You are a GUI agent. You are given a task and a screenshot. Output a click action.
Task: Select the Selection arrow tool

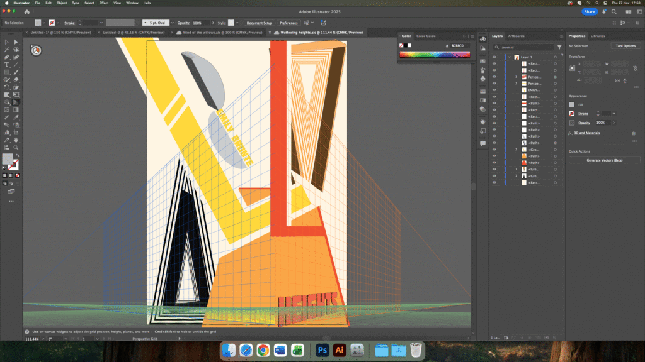(7, 42)
